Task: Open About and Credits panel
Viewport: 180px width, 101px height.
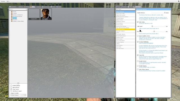Action: pos(125,13)
